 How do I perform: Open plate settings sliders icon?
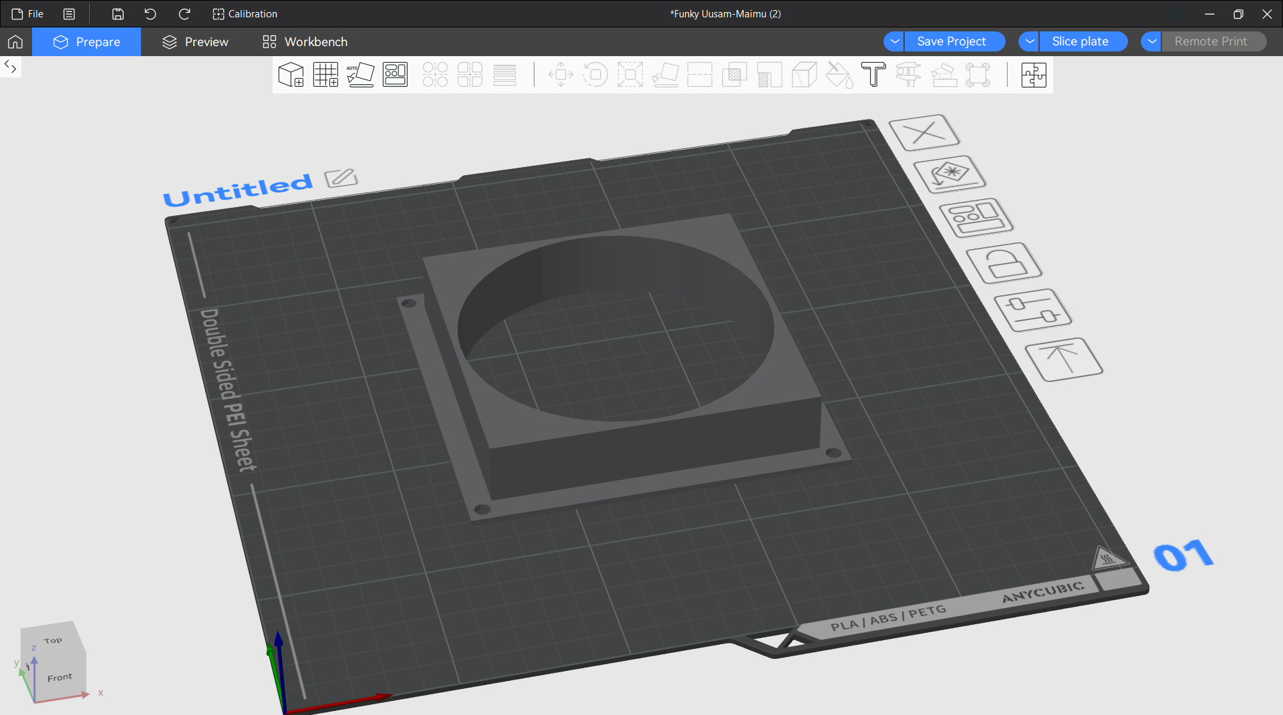(x=1033, y=310)
